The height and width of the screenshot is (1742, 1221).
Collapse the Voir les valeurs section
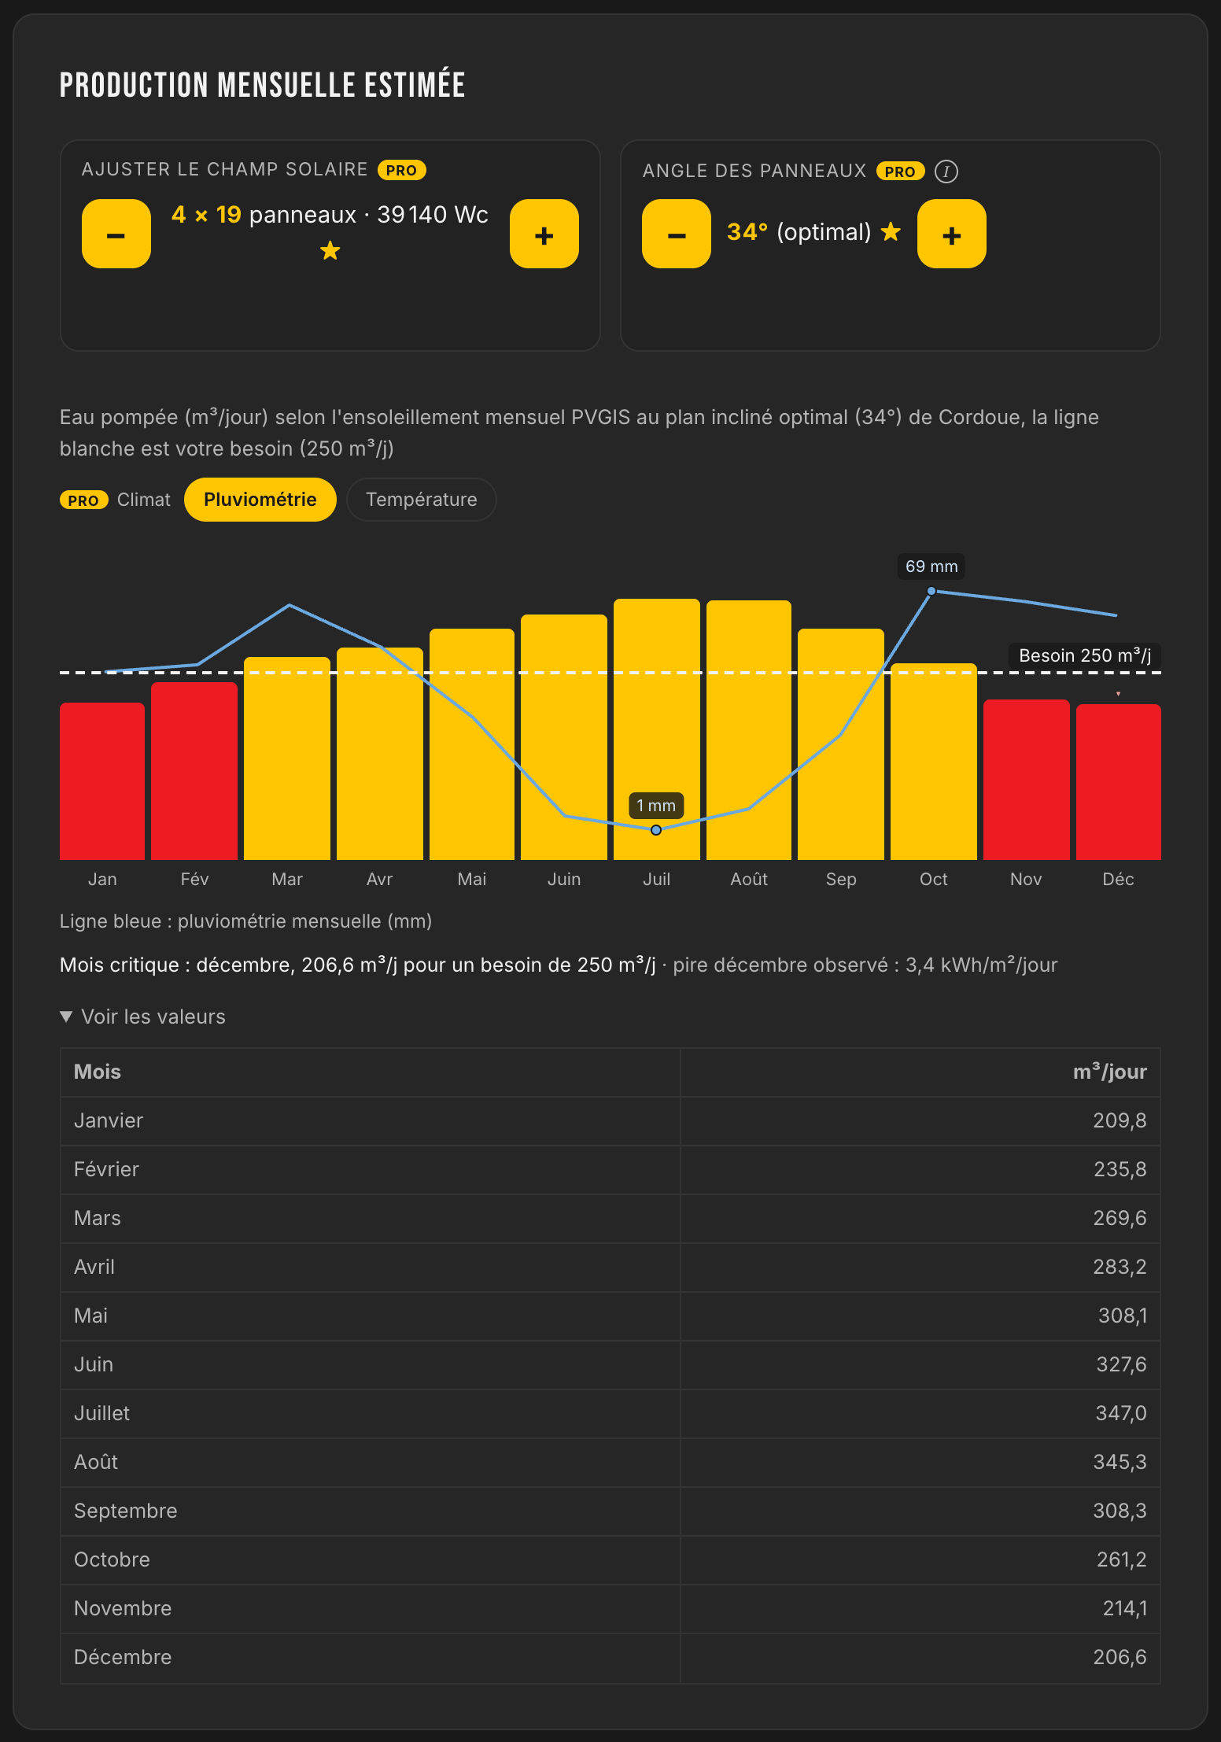coord(142,1017)
